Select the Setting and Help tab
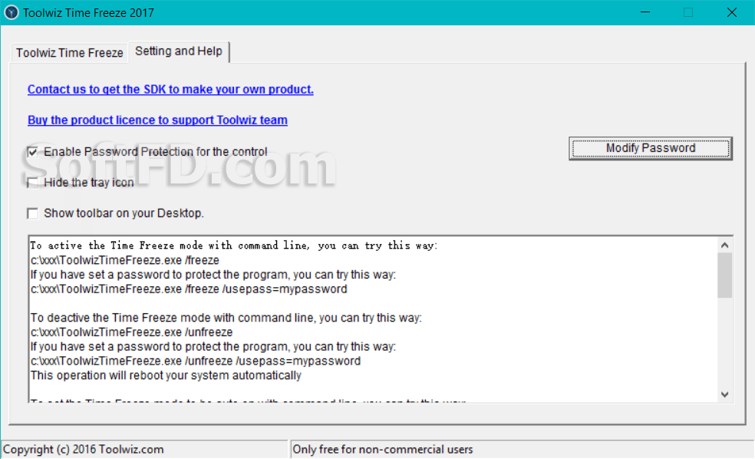The height and width of the screenshot is (459, 755). pyautogui.click(x=179, y=51)
